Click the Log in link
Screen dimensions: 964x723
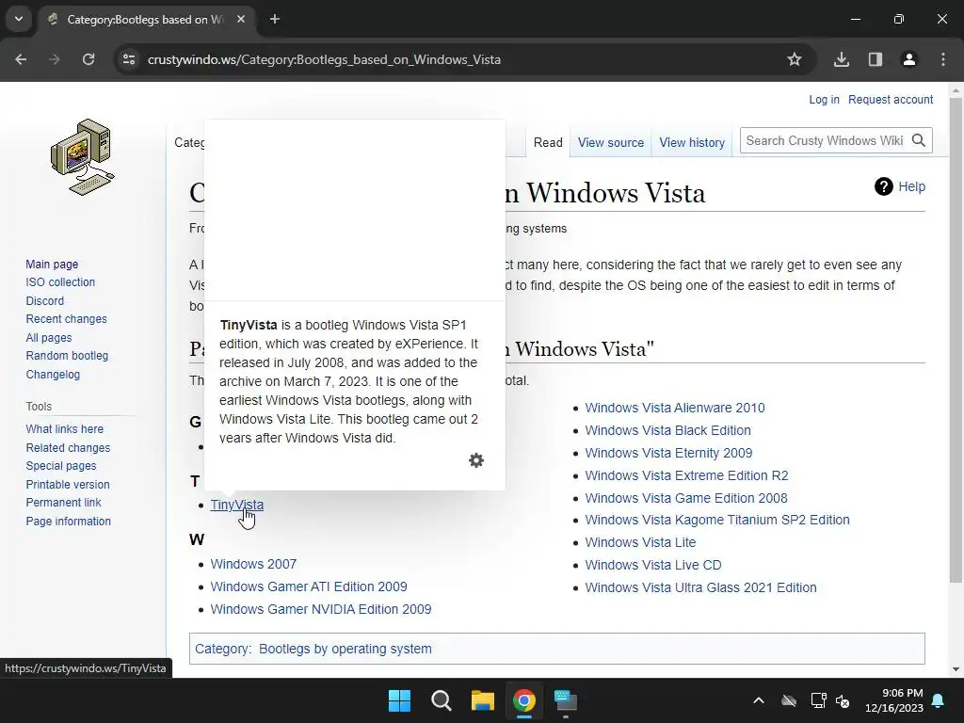point(824,100)
